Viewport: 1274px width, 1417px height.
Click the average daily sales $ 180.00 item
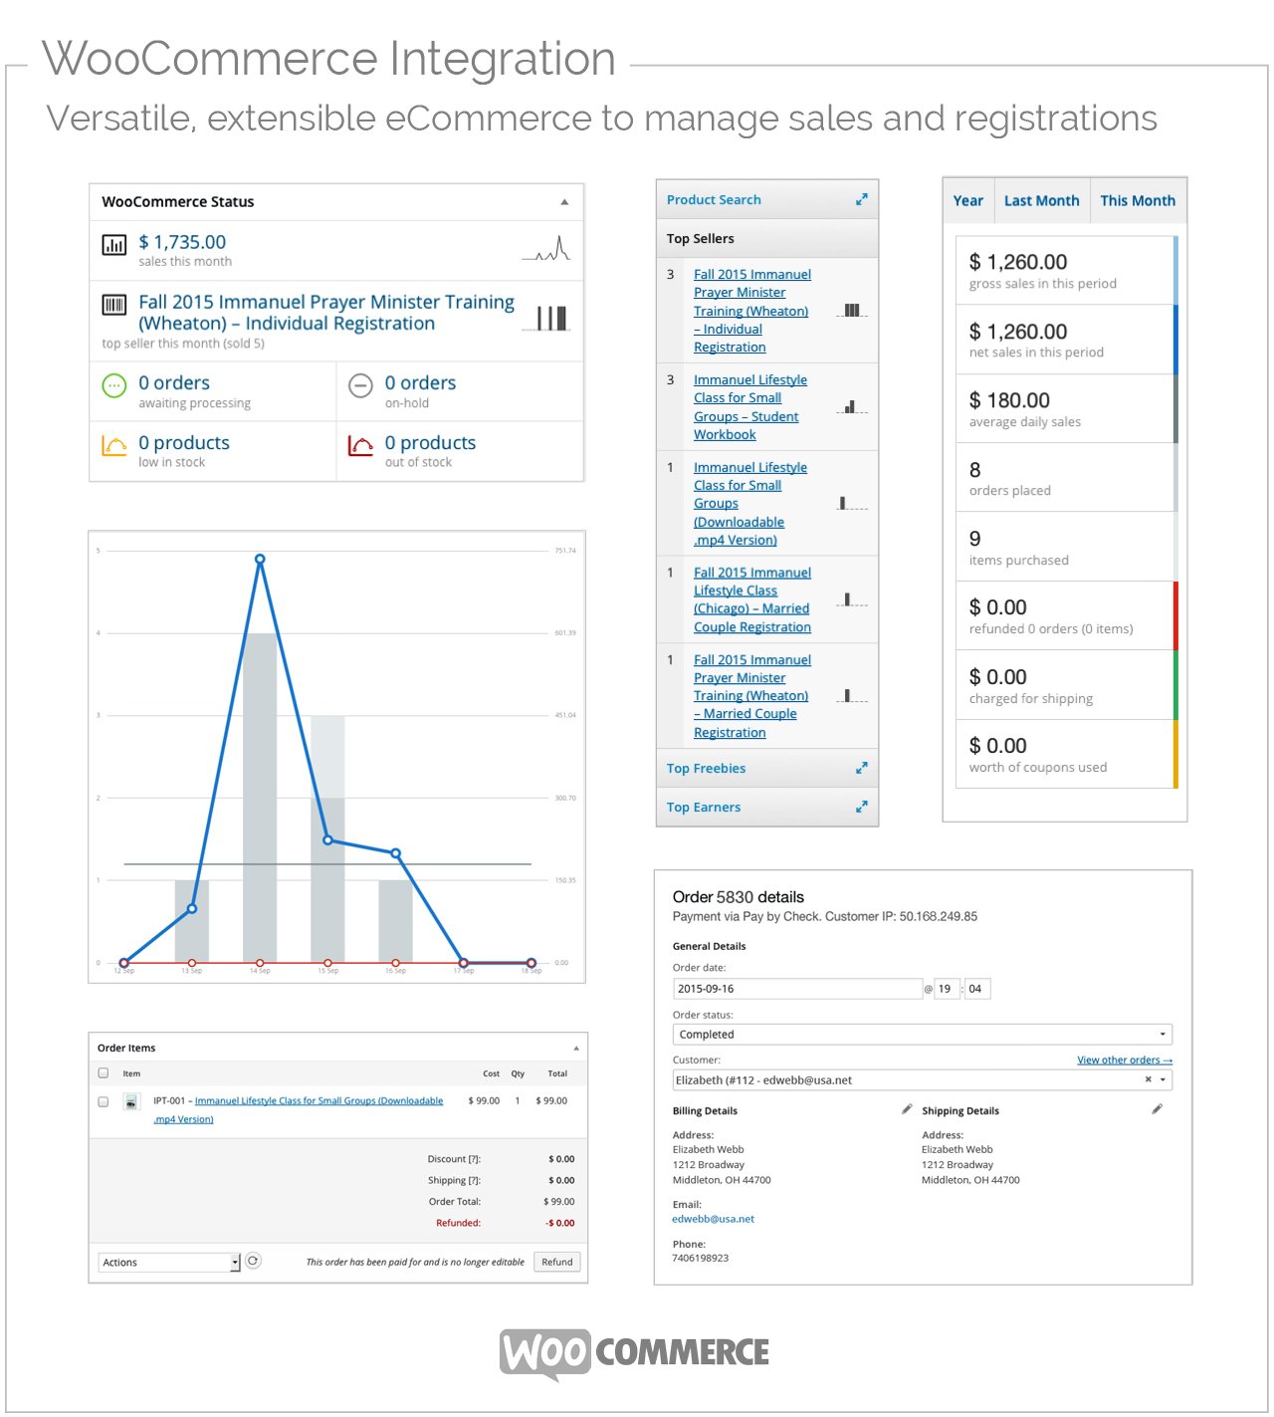click(x=1065, y=408)
